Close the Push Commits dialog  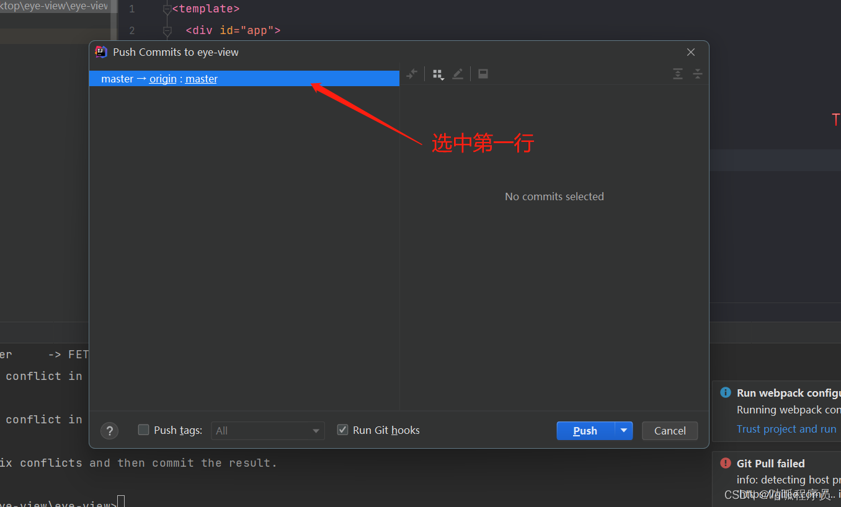click(691, 52)
